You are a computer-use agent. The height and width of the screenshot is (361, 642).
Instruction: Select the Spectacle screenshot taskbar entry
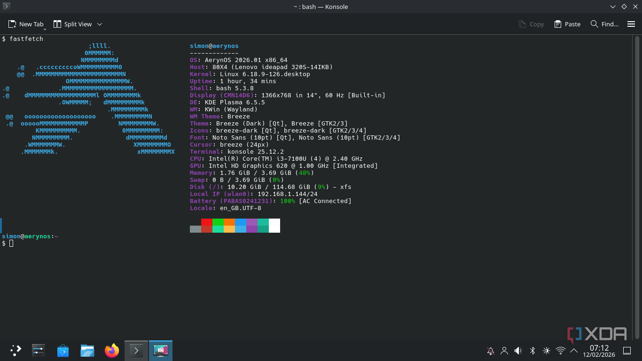[x=161, y=350]
